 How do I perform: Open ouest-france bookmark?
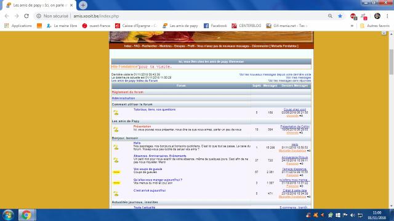point(96,26)
